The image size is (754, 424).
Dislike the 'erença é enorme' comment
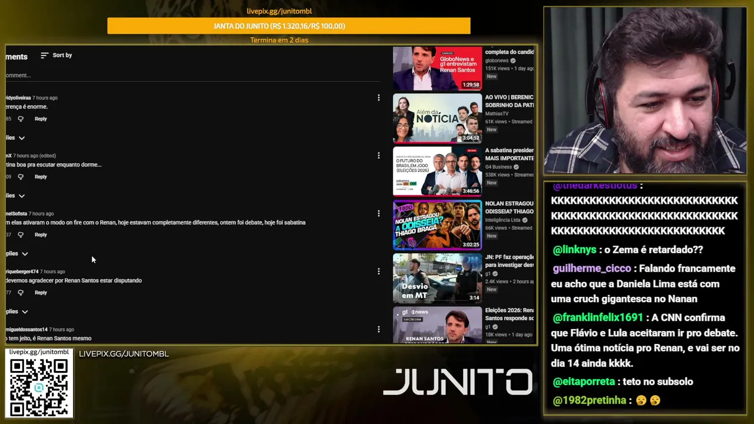coord(21,119)
